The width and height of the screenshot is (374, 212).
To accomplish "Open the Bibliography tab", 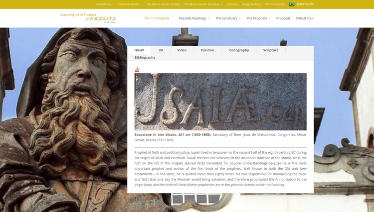I will [x=145, y=57].
